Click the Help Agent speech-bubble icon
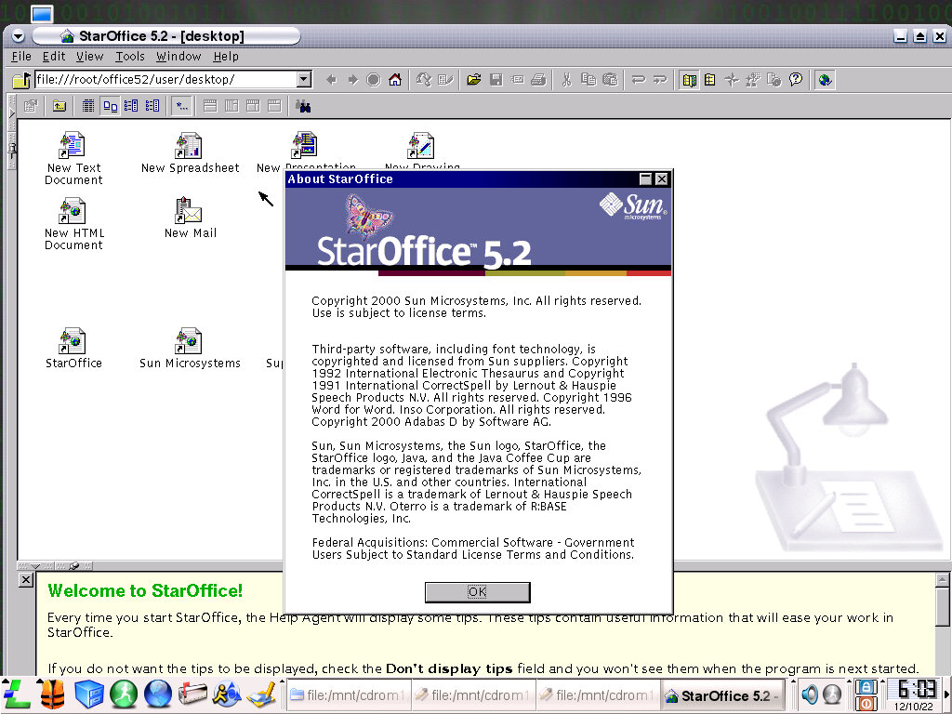952x714 pixels. [x=796, y=80]
